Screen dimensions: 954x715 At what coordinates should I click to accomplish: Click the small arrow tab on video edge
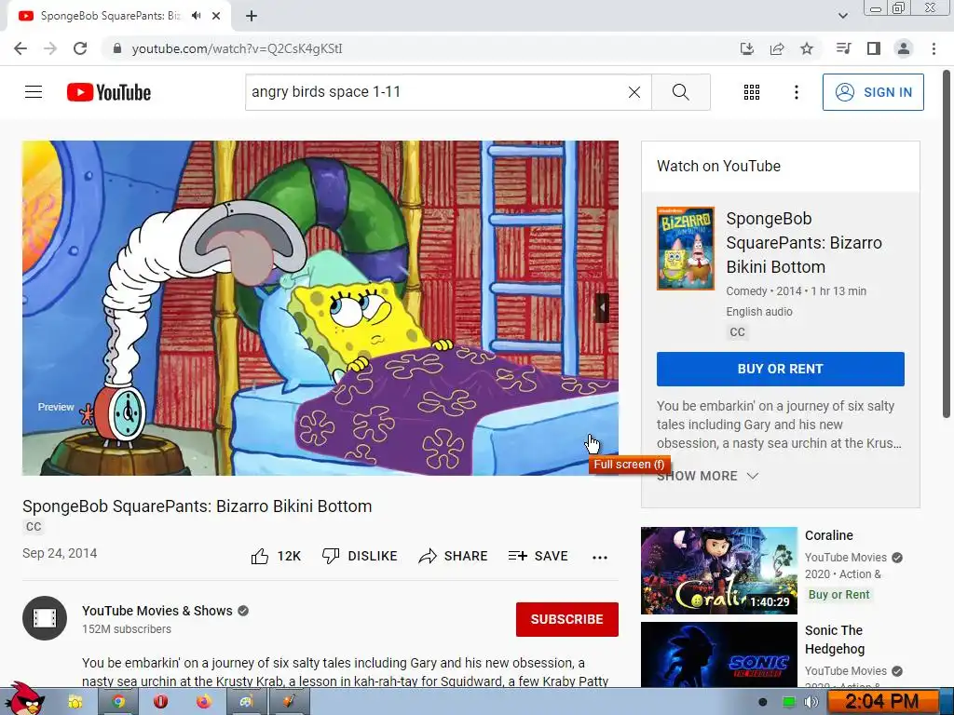[603, 307]
